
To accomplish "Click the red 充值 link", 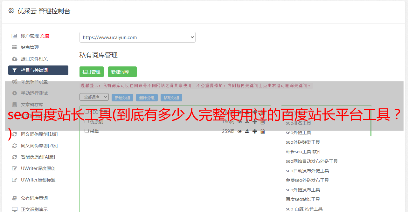I will coord(45,36).
